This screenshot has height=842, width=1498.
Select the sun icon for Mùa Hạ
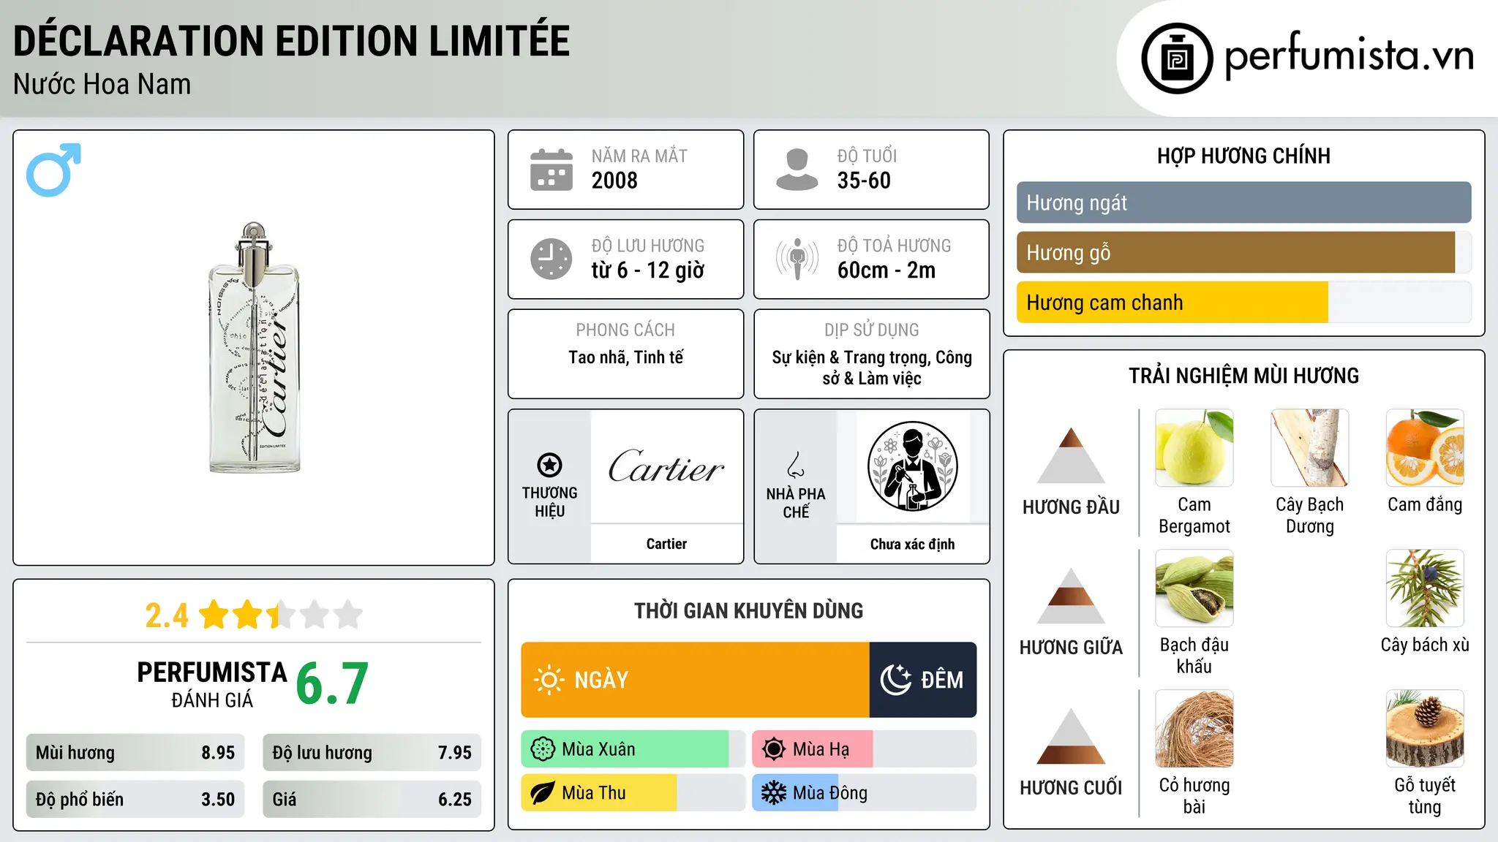pos(774,749)
